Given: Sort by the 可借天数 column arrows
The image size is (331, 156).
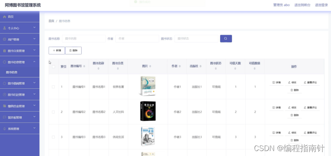Looking at the screenshot, I should pos(235,69).
